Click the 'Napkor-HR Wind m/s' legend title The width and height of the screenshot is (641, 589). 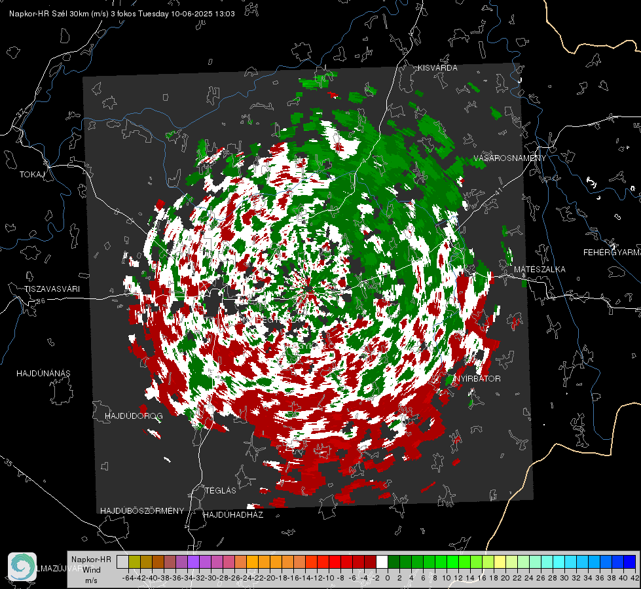[x=91, y=570]
